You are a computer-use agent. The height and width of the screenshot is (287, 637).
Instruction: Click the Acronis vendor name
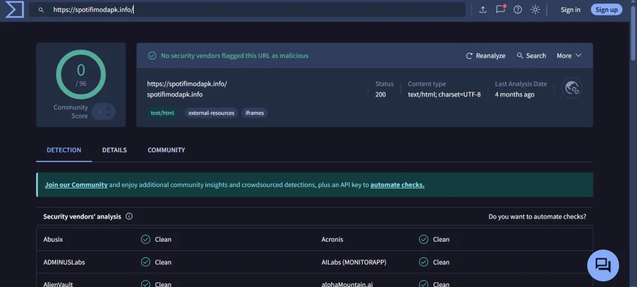[x=332, y=240]
